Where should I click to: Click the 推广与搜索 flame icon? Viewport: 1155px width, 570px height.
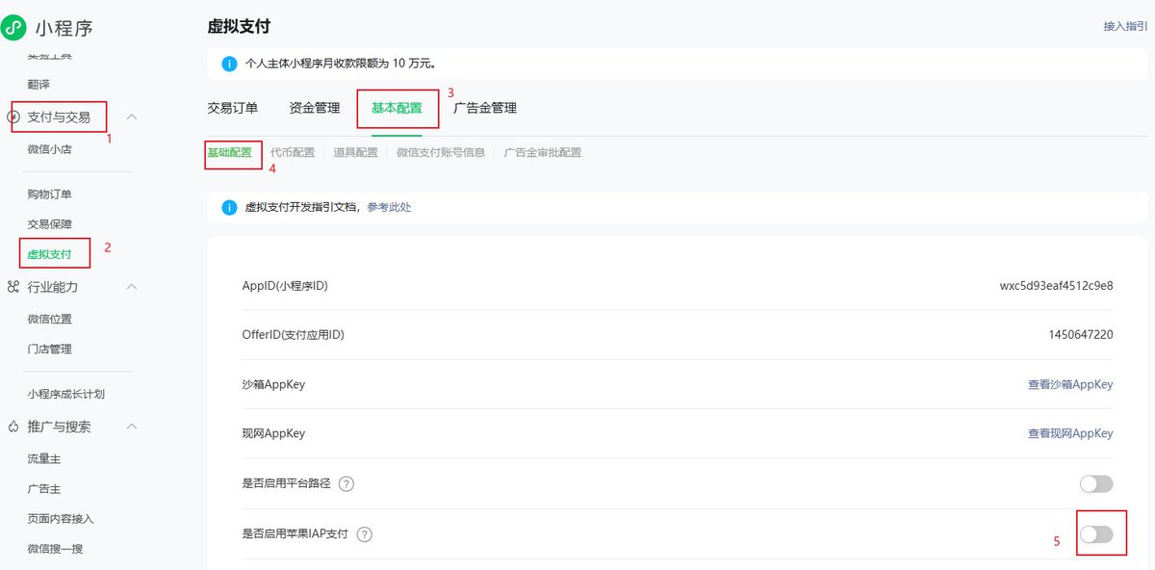click(13, 427)
